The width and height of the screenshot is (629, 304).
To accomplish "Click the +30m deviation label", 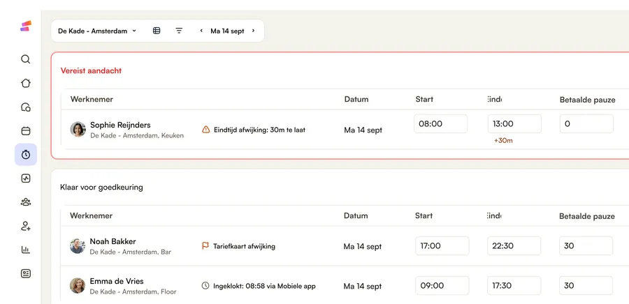I will click(503, 140).
